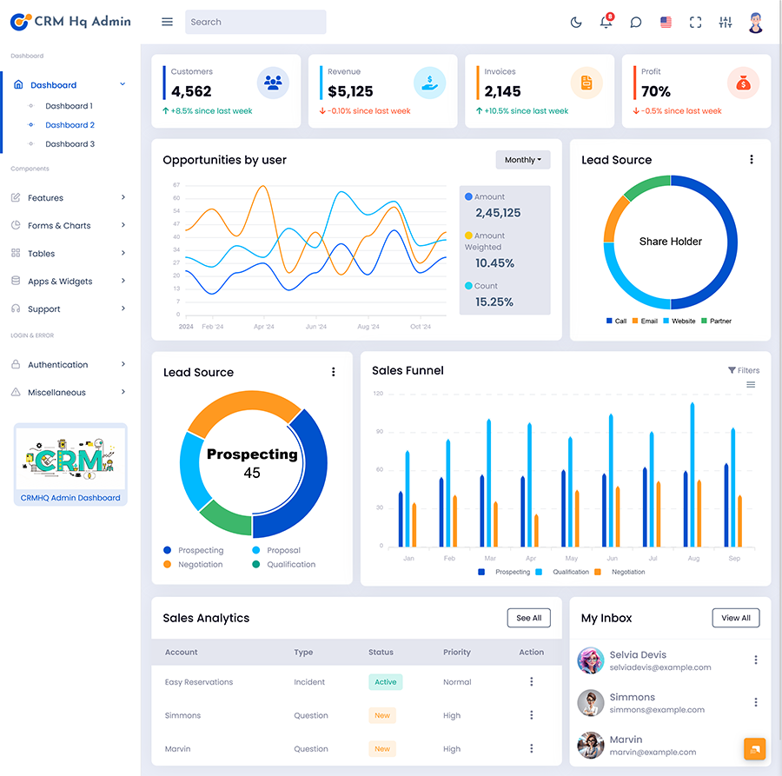Image resolution: width=782 pixels, height=776 pixels.
Task: Click the CRM Hq Admin logo
Action: point(70,22)
